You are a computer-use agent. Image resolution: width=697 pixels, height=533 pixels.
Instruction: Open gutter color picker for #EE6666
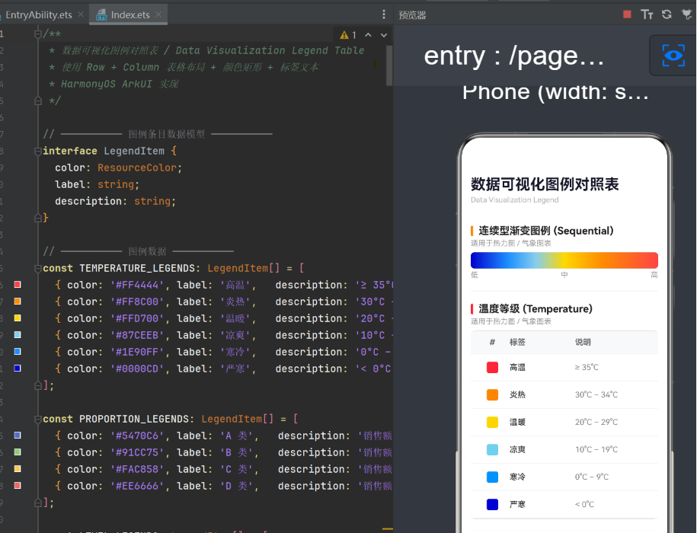pyautogui.click(x=18, y=486)
